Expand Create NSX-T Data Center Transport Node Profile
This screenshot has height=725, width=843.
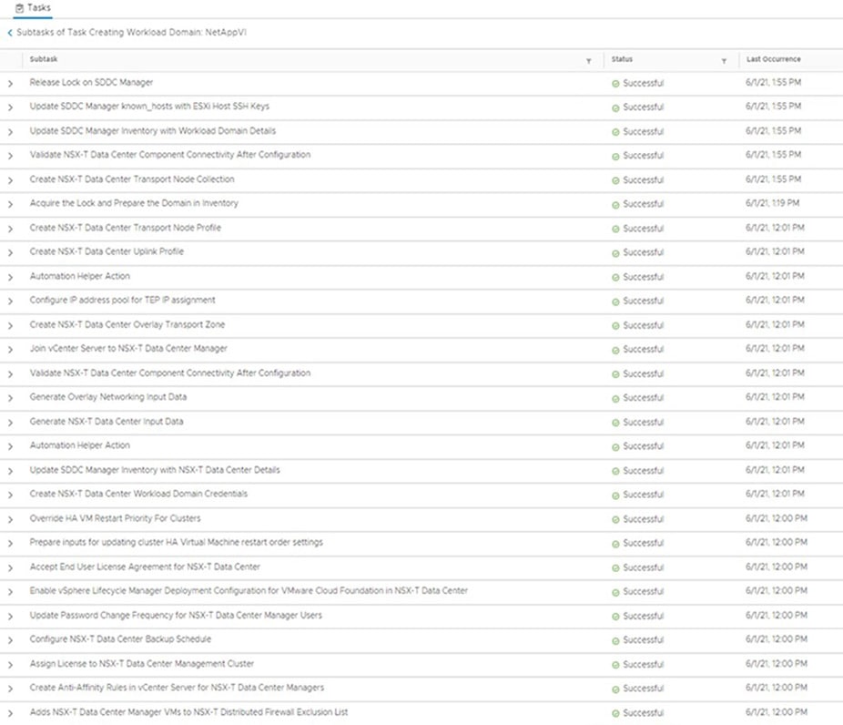10,229
